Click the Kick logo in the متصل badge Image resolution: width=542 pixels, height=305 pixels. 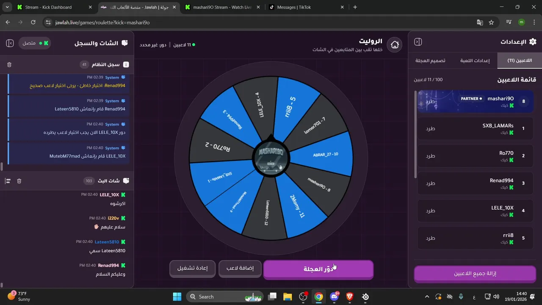46,43
